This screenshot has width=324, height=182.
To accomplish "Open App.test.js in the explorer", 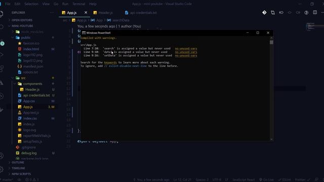I will point(31,113).
